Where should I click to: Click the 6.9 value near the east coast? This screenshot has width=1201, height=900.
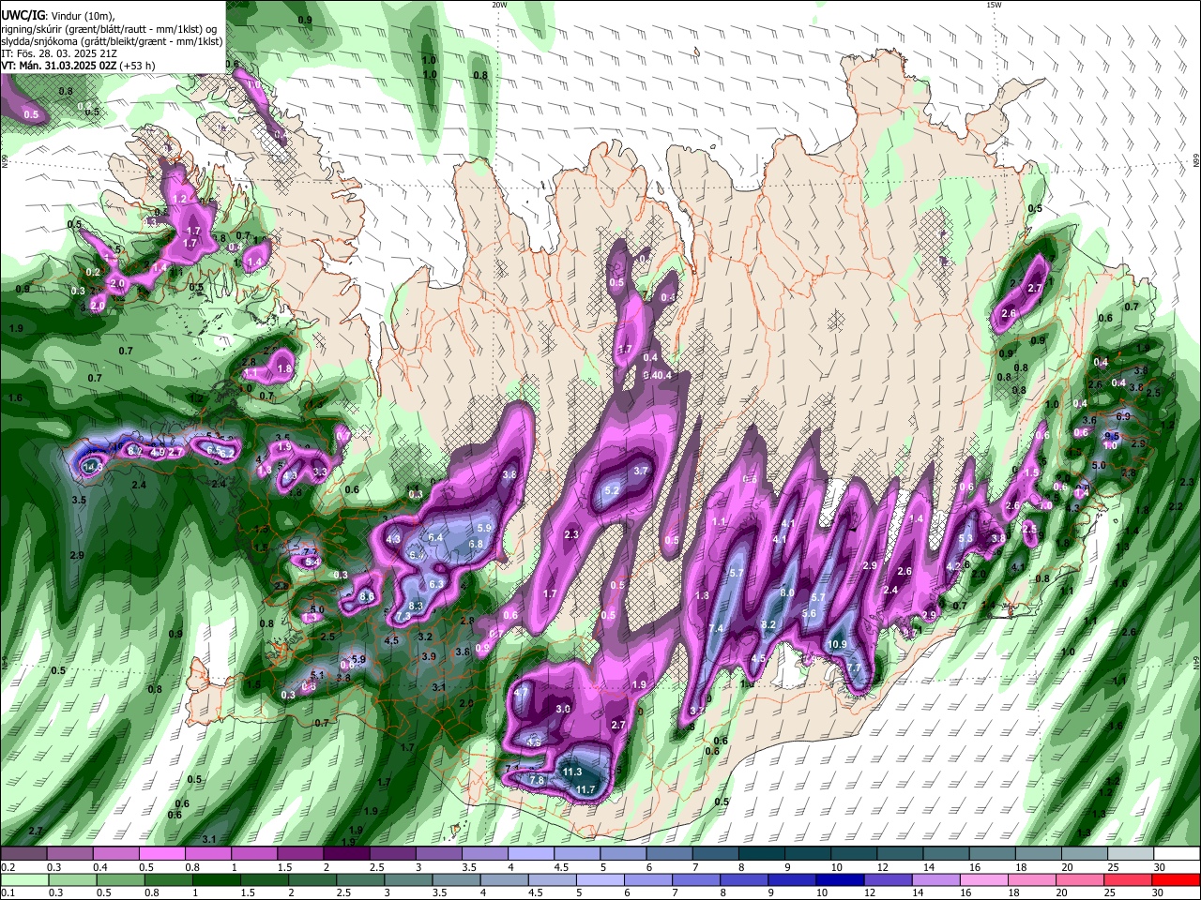click(x=1123, y=416)
